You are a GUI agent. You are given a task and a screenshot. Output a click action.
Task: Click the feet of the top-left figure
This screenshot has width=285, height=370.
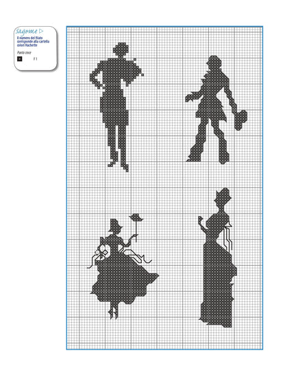coord(119,165)
